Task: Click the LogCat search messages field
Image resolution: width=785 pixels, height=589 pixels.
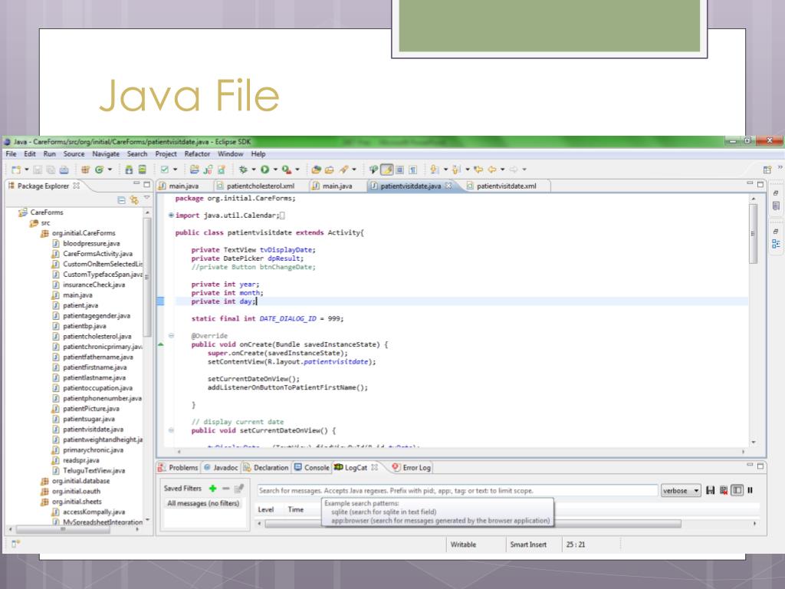Action: coord(456,490)
